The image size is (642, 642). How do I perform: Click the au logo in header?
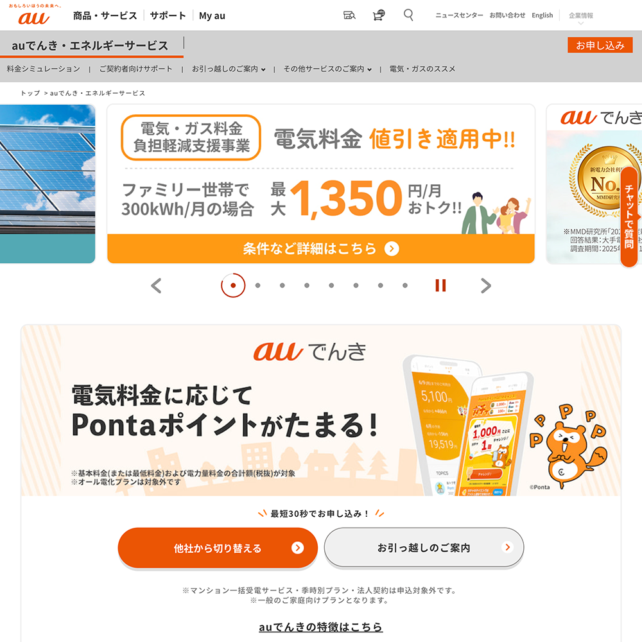click(x=34, y=15)
